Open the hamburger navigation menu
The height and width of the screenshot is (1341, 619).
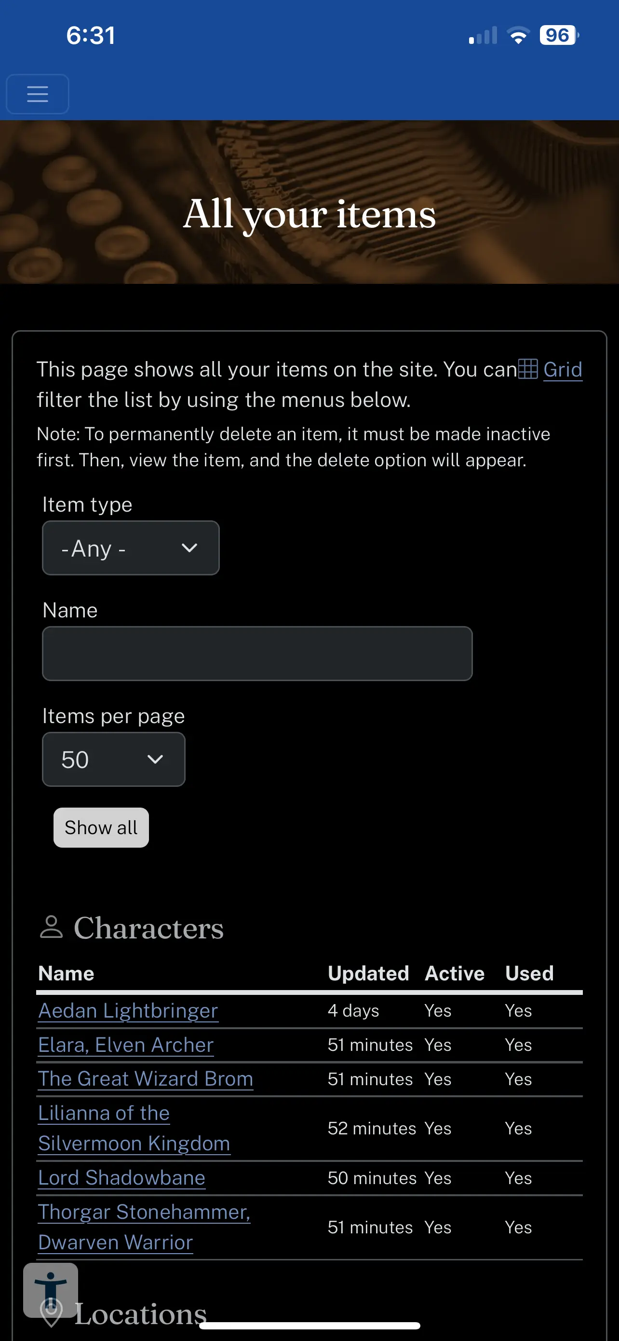coord(38,94)
